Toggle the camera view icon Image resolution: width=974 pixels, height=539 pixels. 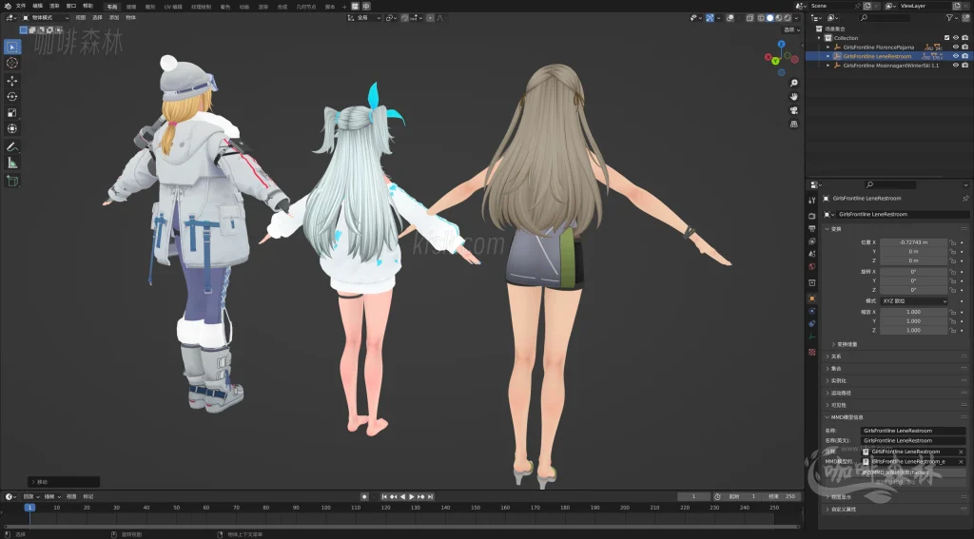[794, 110]
